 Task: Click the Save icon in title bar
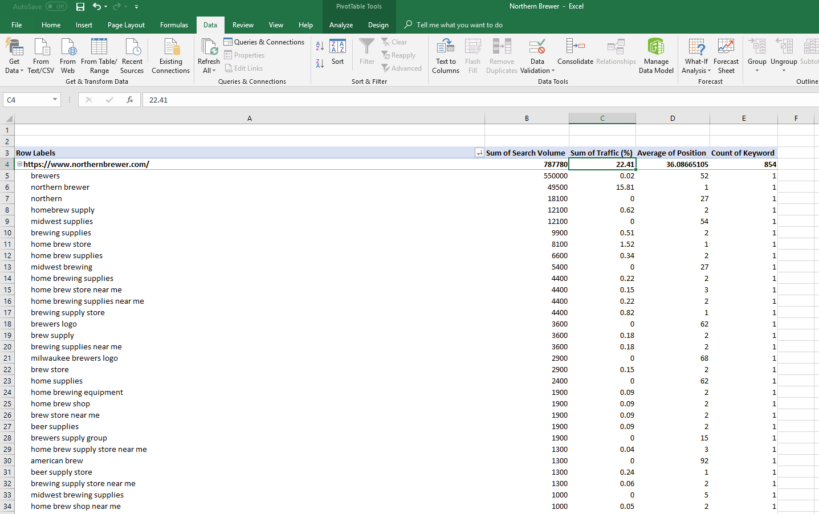tap(80, 7)
